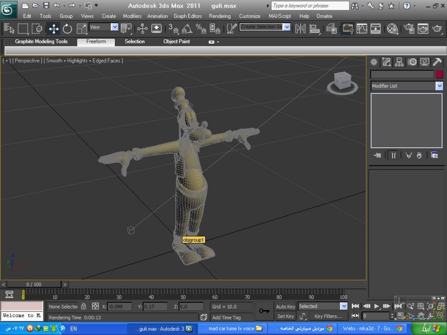
Task: Switch to the Utilities hammer panel
Action: click(x=438, y=62)
